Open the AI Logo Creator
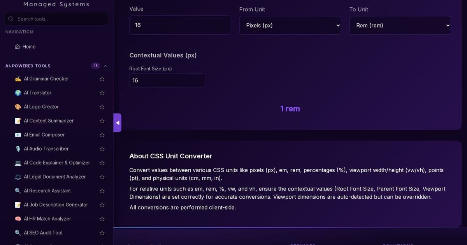Screen dimensions: 467x245 coord(41,107)
